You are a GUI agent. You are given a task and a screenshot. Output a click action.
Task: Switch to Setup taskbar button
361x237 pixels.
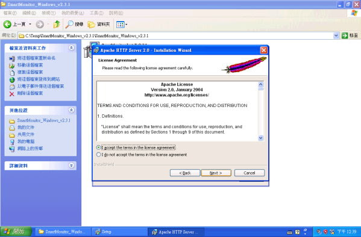119,232
